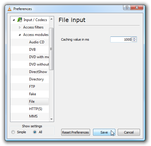Click the Reset Preferences button
The width and height of the screenshot is (151, 146).
(75, 132)
